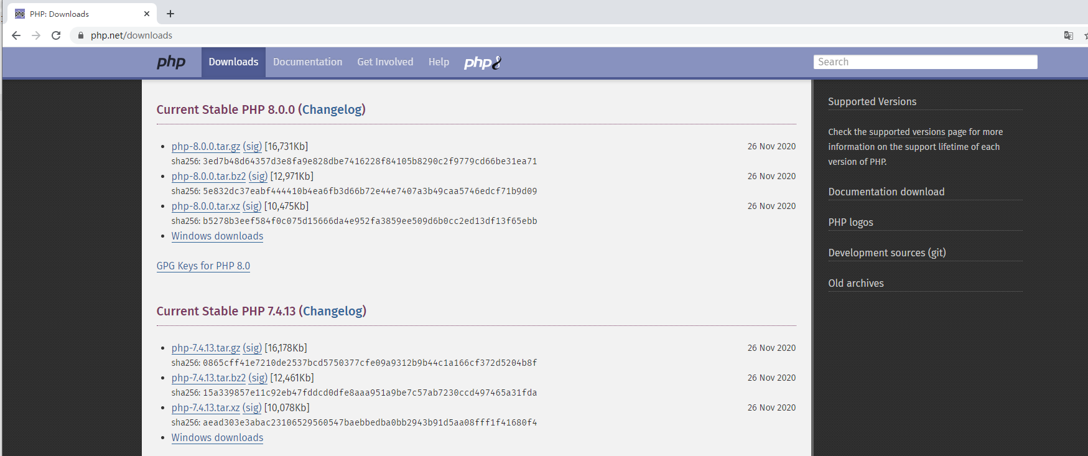This screenshot has height=456, width=1088.
Task: Open sig for php-8.0.0.tar.xz
Action: [x=252, y=206]
